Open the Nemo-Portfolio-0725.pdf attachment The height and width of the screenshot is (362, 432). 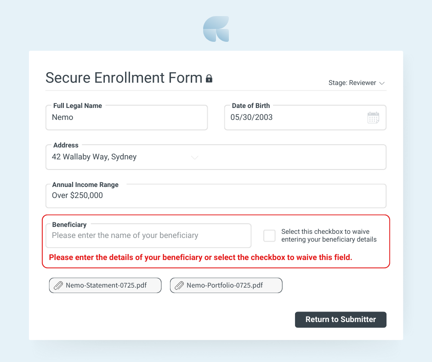(226, 285)
